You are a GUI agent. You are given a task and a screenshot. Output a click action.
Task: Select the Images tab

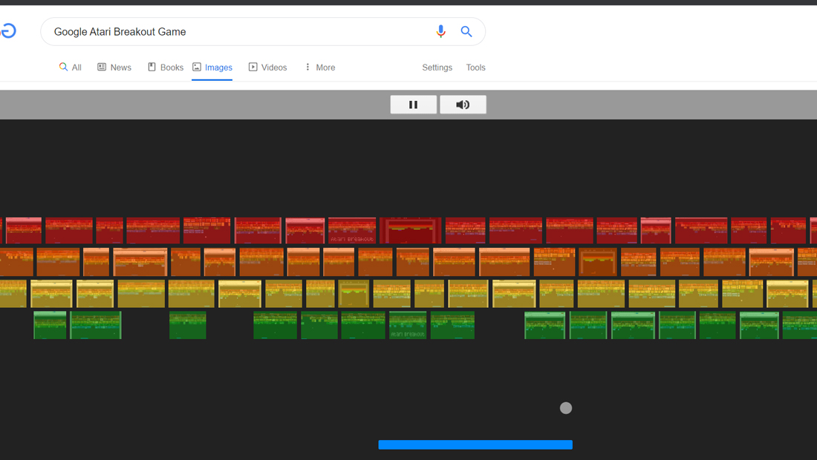pyautogui.click(x=212, y=68)
